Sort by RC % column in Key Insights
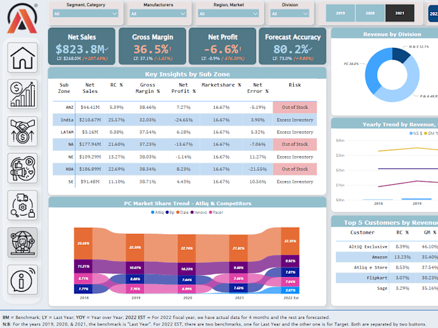438x328 pixels. (116, 85)
